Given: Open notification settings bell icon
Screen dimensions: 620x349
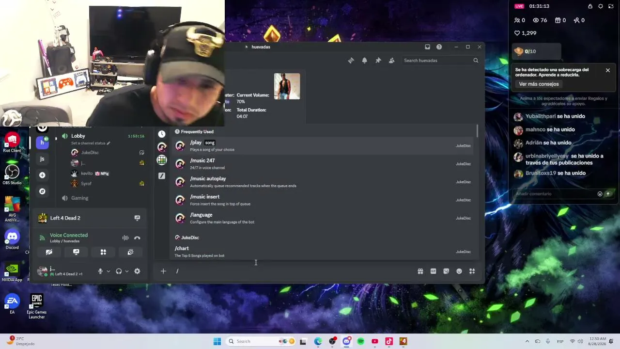Looking at the screenshot, I should (x=364, y=61).
